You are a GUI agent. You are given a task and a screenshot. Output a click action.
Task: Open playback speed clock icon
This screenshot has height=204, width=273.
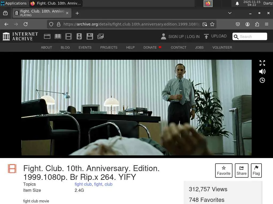click(x=262, y=80)
